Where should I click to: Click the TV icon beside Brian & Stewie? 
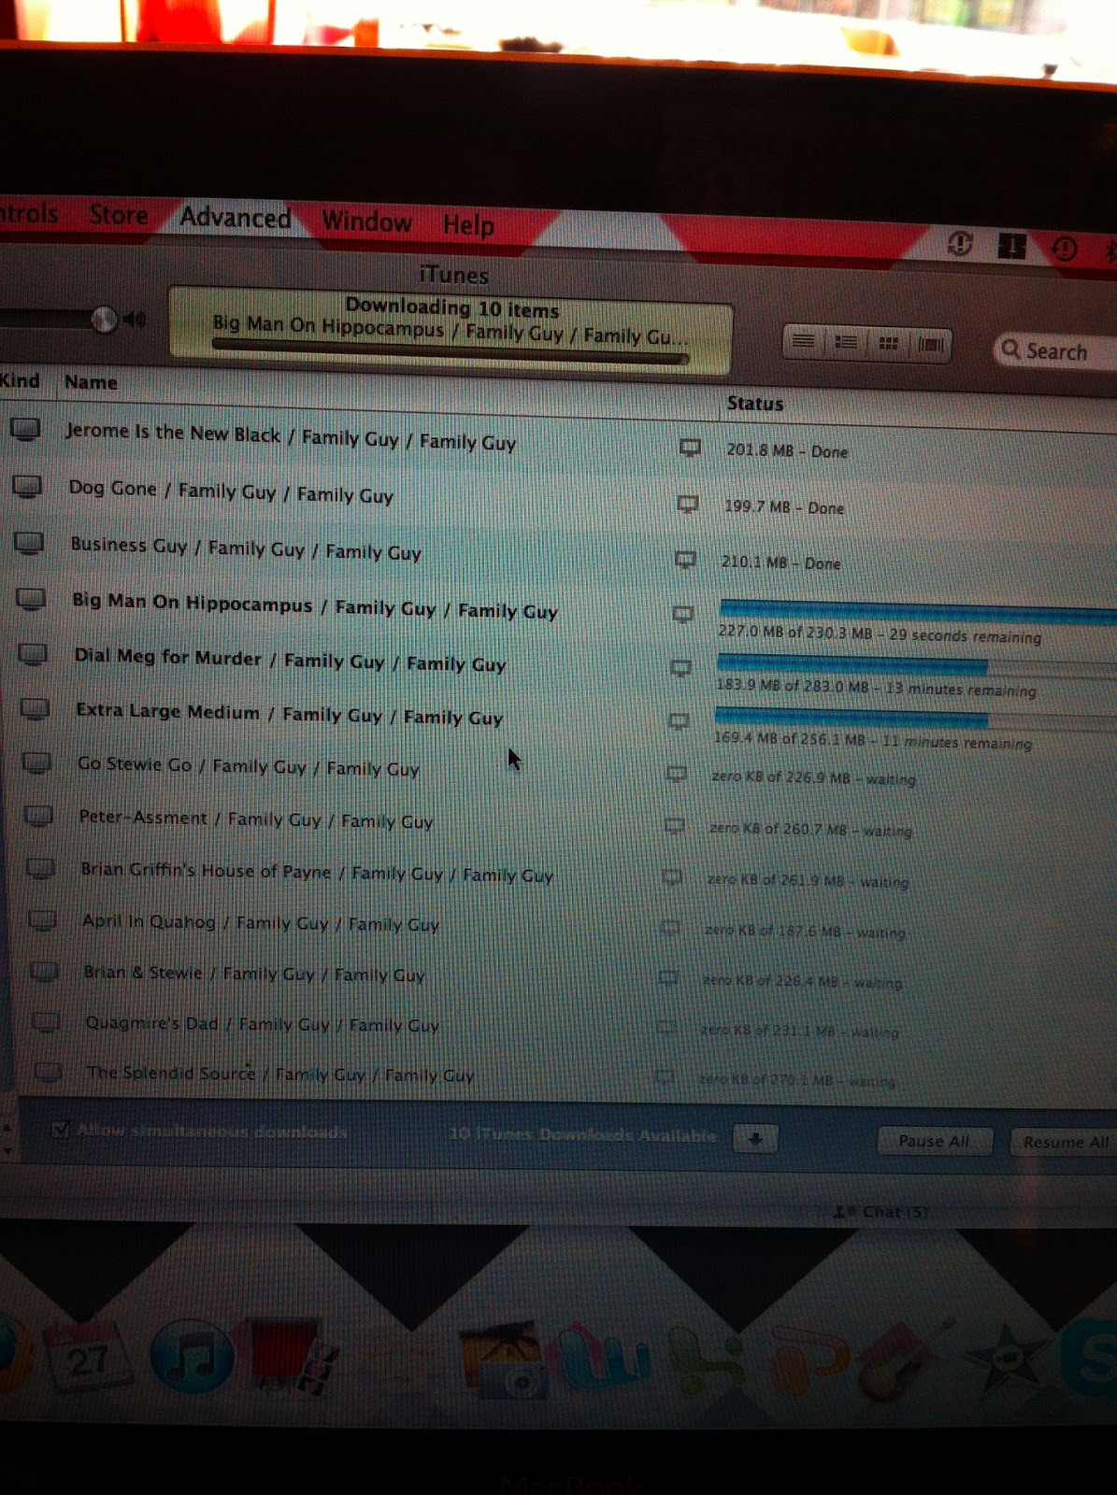click(x=44, y=972)
